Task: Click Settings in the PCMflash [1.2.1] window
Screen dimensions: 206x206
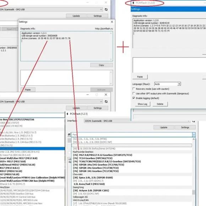Action: coord(185,127)
